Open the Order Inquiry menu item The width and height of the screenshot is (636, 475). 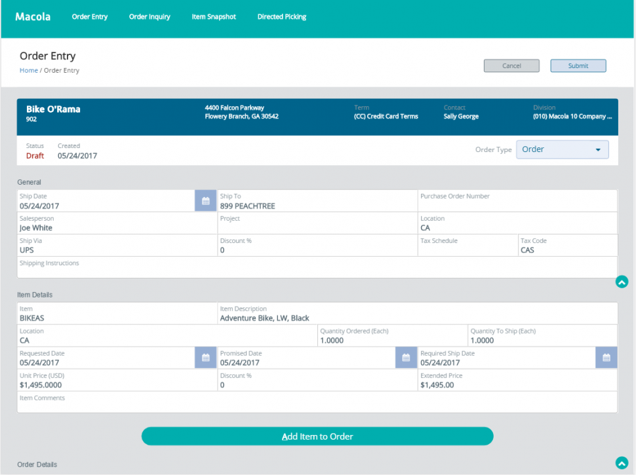(x=149, y=17)
